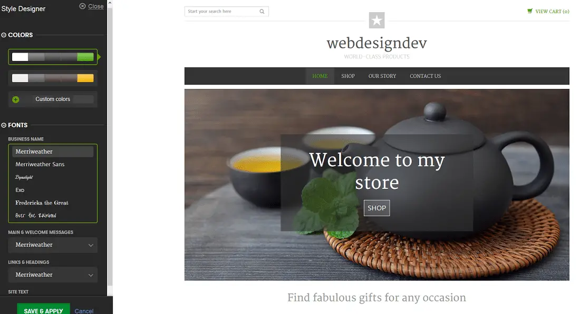Open CONTACT US navigation item

(x=425, y=76)
